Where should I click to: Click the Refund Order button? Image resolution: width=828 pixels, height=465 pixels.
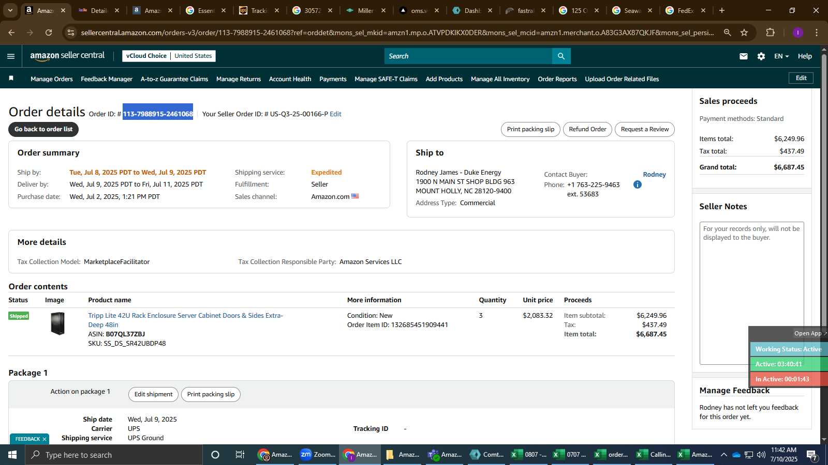[x=587, y=129]
